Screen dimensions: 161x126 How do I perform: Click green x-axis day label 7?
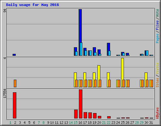click(x=39, y=123)
